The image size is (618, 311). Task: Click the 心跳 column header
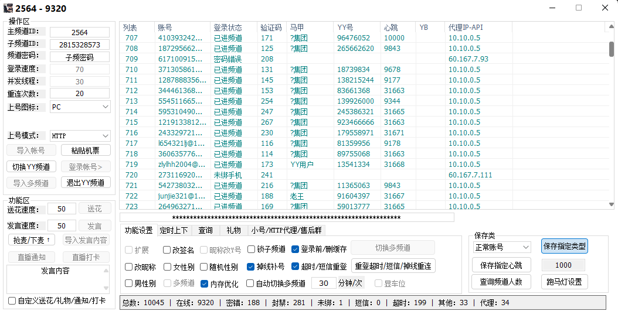click(x=398, y=28)
